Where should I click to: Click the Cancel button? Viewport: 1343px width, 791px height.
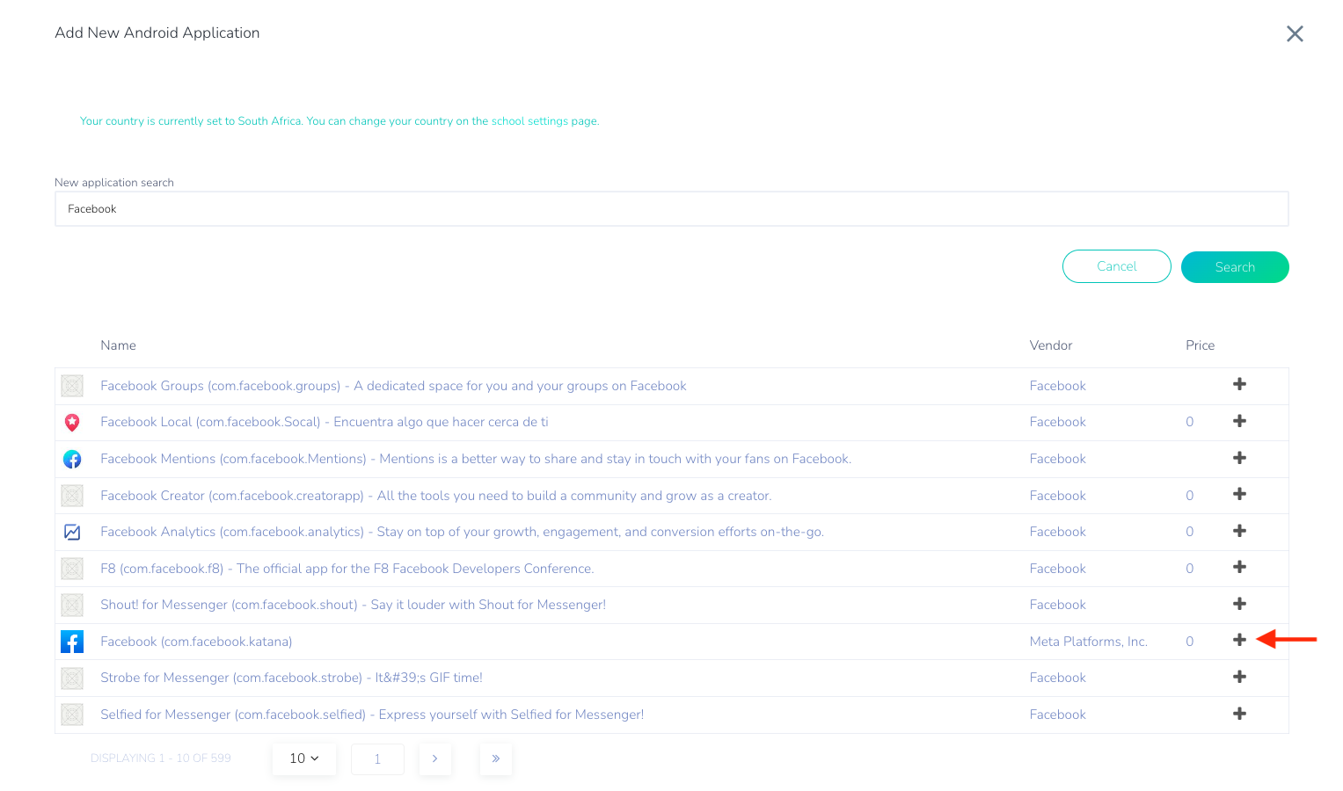pyautogui.click(x=1117, y=266)
